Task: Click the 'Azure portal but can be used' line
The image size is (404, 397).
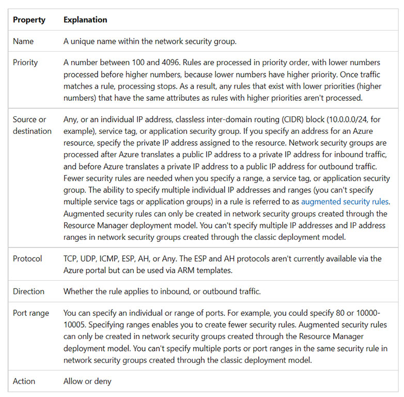Action: (148, 270)
